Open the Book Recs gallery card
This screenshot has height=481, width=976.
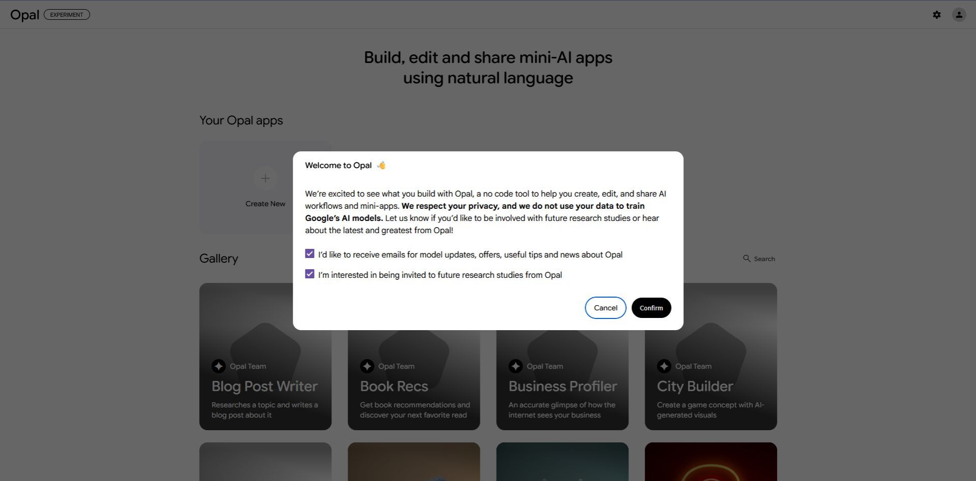click(x=413, y=386)
